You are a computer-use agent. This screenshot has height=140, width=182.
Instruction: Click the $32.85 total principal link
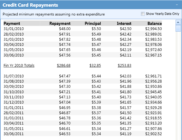click(x=95, y=65)
